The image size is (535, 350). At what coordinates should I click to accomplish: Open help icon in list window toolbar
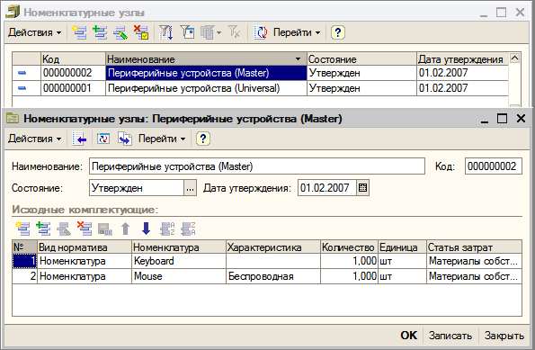338,32
